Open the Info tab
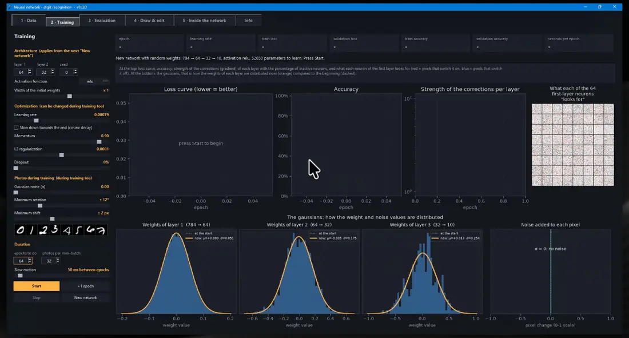Image resolution: width=629 pixels, height=338 pixels. point(248,21)
